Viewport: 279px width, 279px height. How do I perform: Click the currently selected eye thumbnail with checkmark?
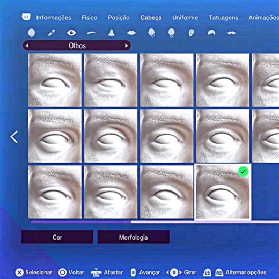point(223,192)
